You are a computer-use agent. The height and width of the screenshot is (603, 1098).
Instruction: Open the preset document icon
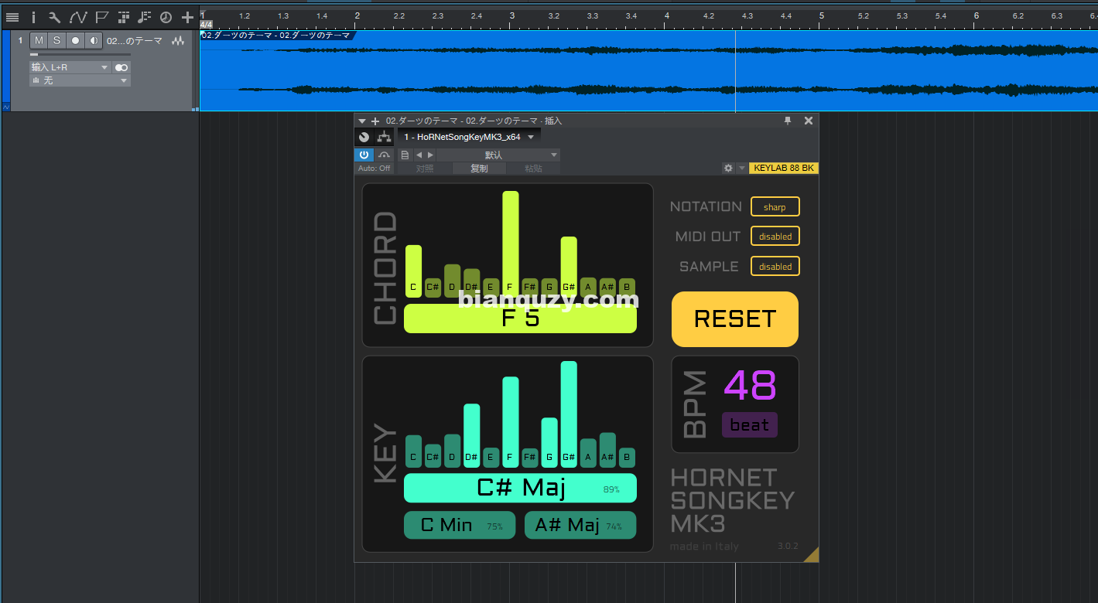tap(405, 155)
